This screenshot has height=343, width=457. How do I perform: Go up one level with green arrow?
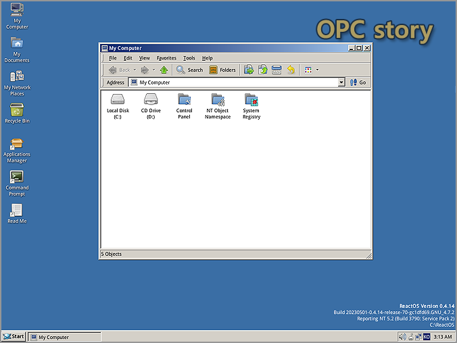click(164, 70)
